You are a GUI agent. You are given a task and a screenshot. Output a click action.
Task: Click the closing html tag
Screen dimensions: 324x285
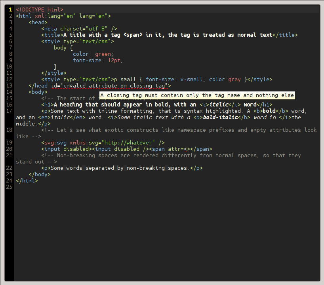point(27,181)
